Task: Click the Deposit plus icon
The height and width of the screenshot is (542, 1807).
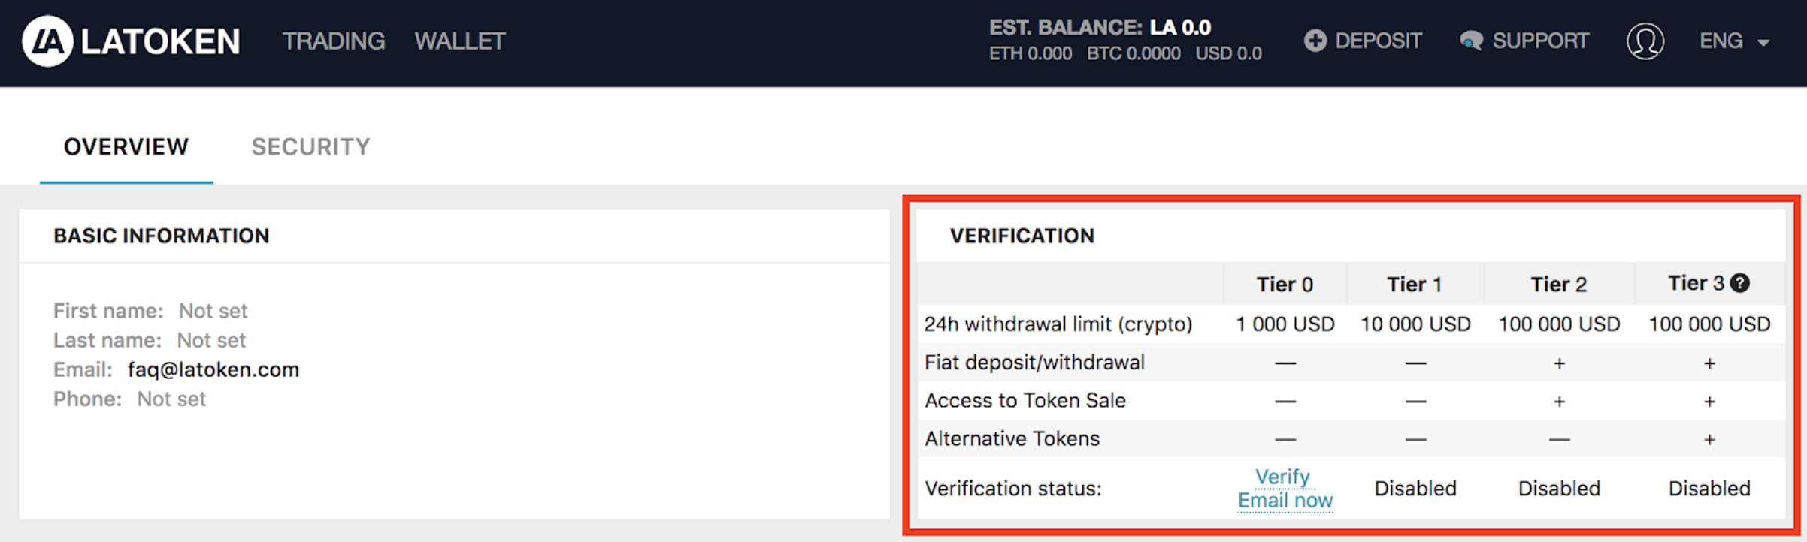Action: pyautogui.click(x=1315, y=41)
